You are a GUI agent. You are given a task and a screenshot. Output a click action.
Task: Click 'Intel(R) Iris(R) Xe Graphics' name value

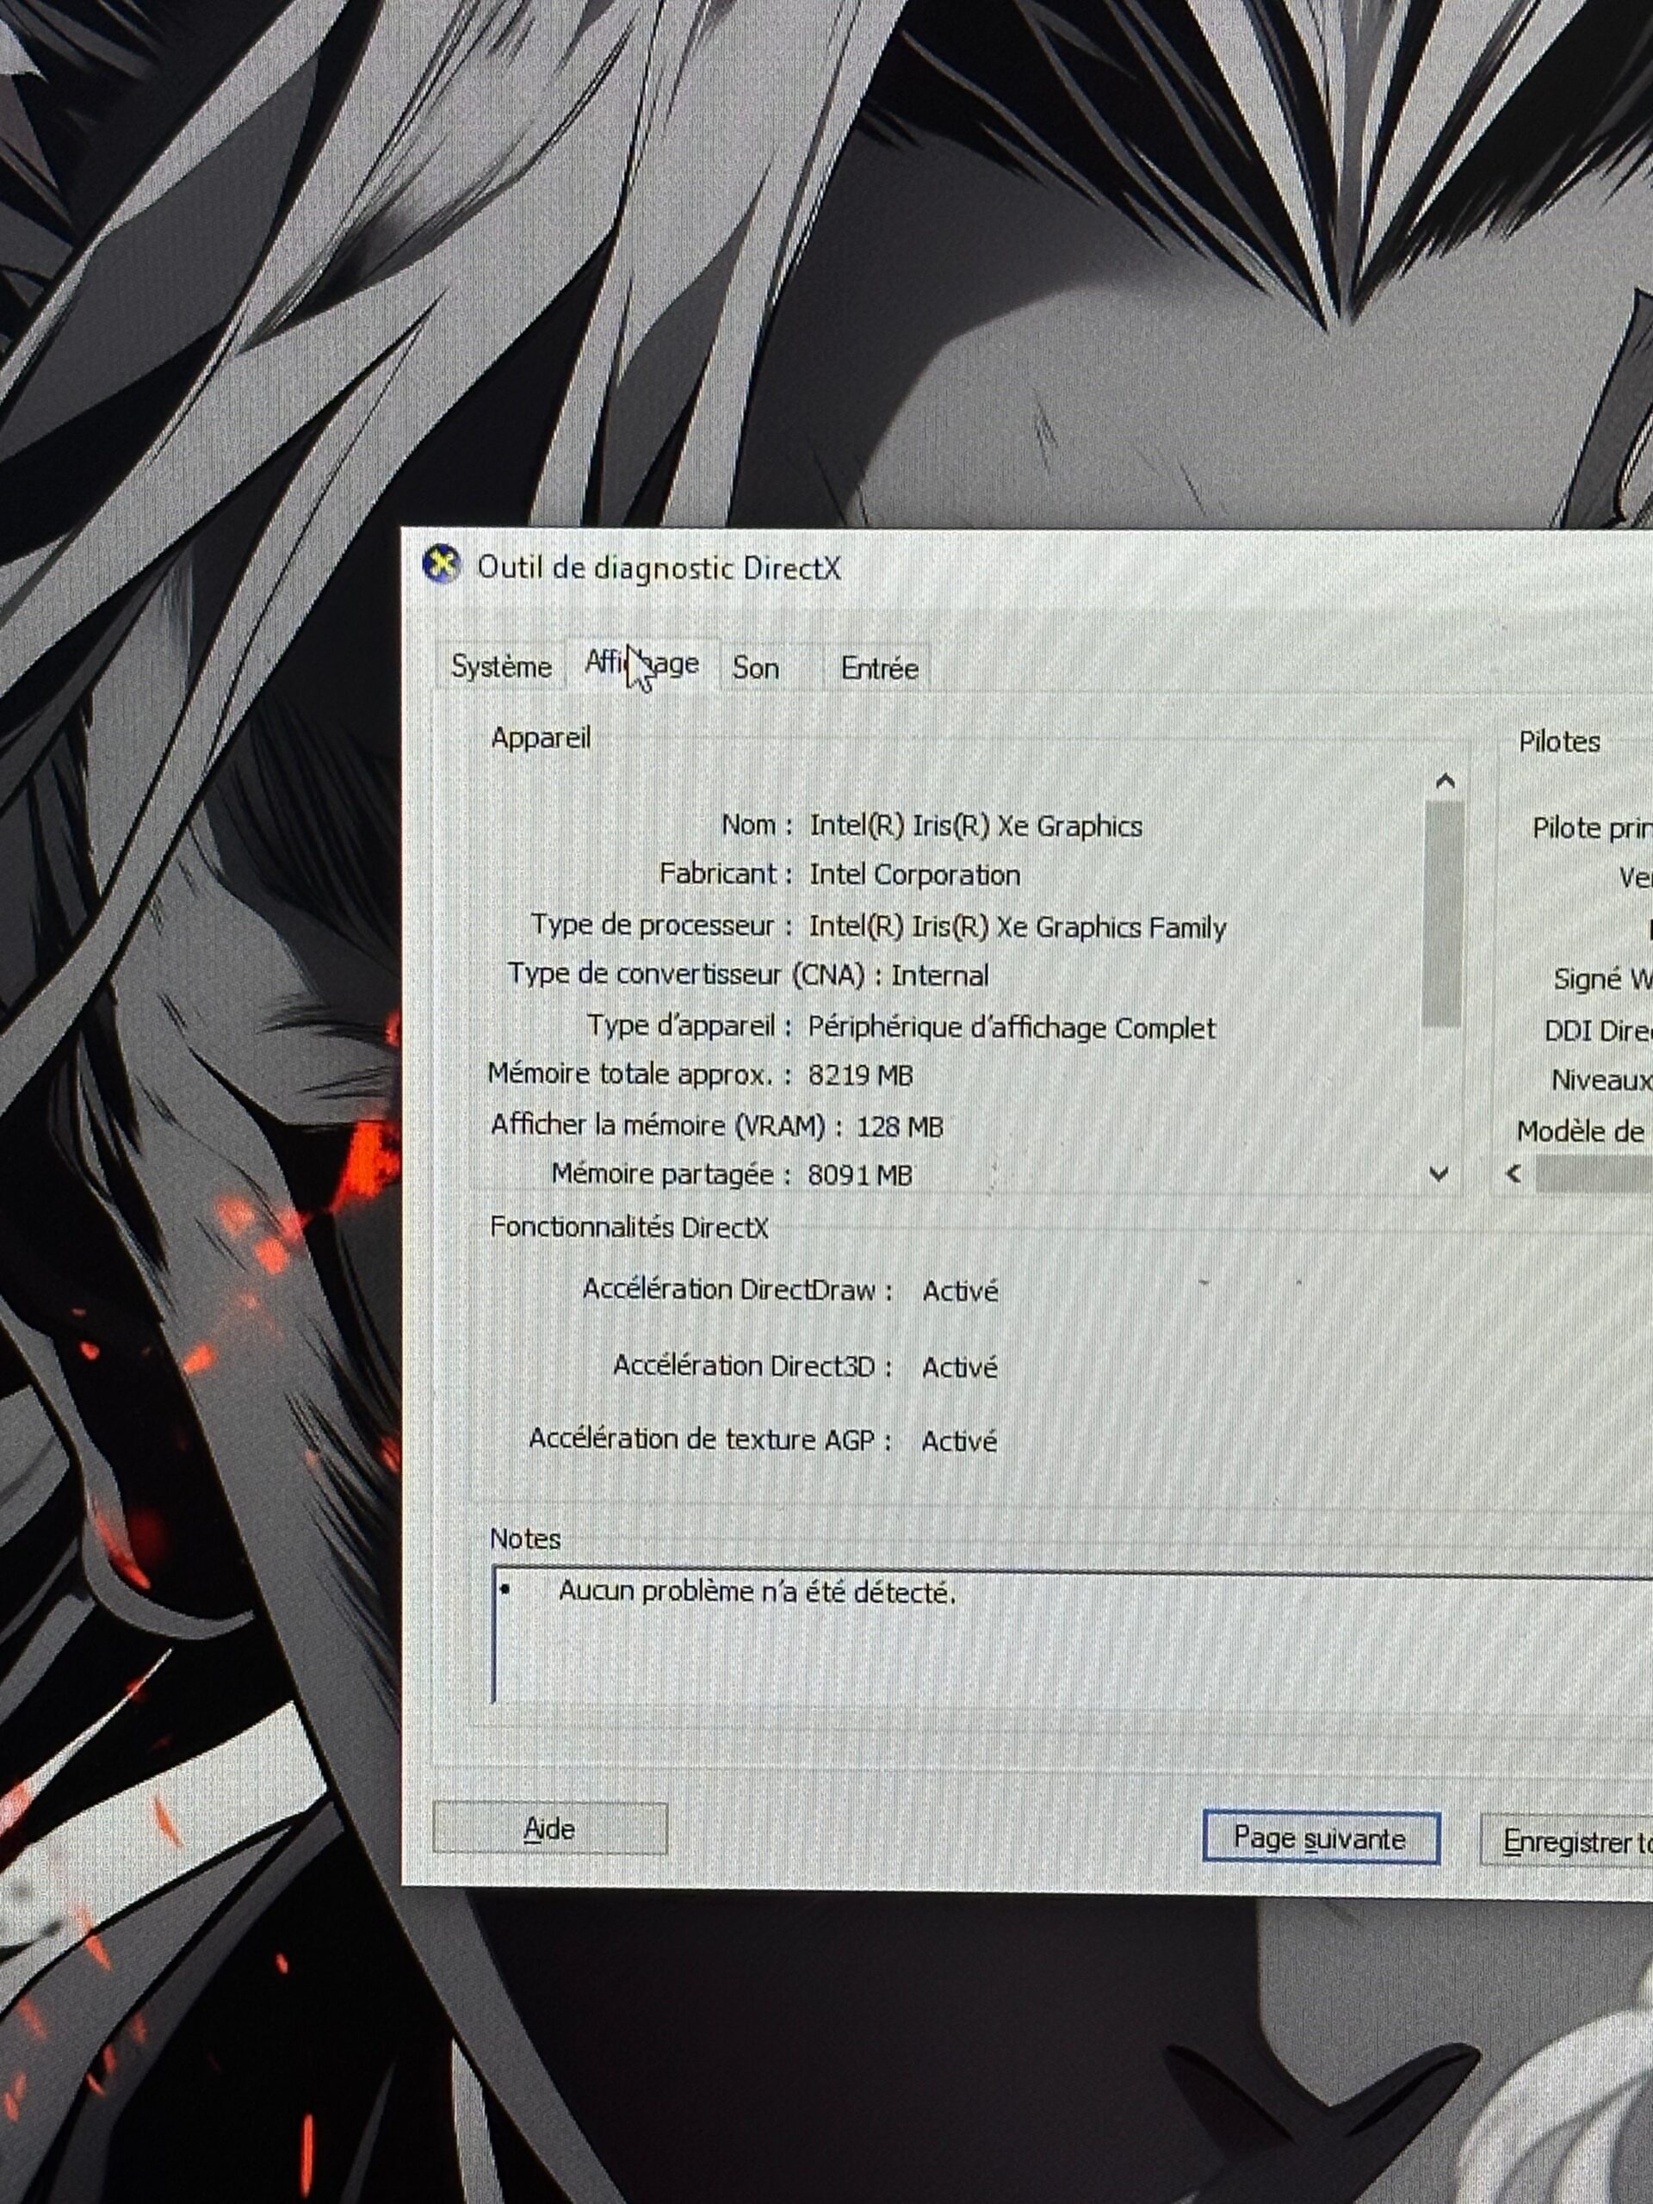click(x=975, y=826)
